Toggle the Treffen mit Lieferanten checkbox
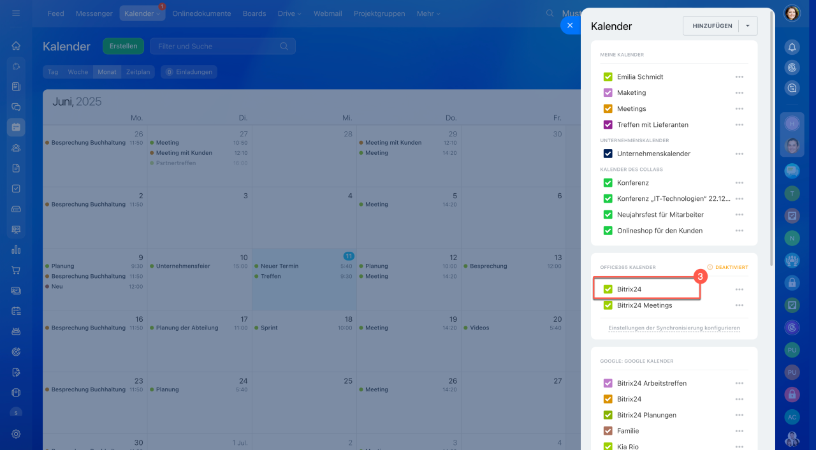Viewport: 816px width, 450px height. pyautogui.click(x=608, y=124)
